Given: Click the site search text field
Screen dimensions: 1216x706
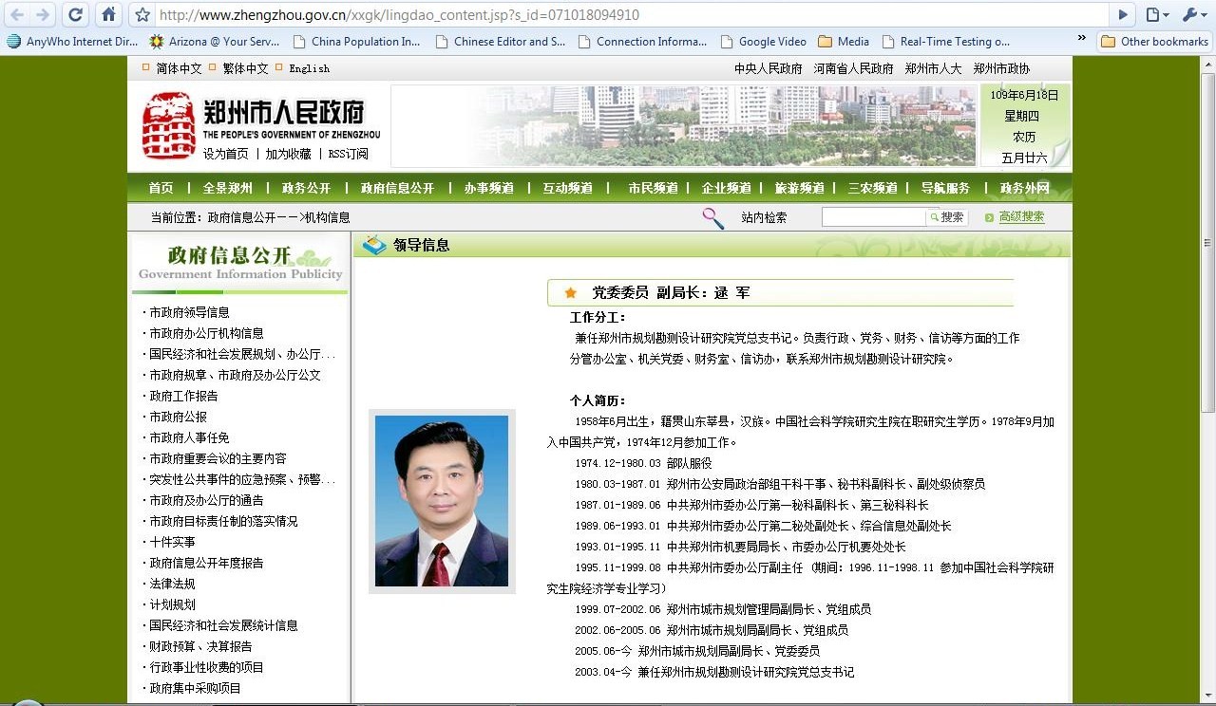Looking at the screenshot, I should 873,217.
